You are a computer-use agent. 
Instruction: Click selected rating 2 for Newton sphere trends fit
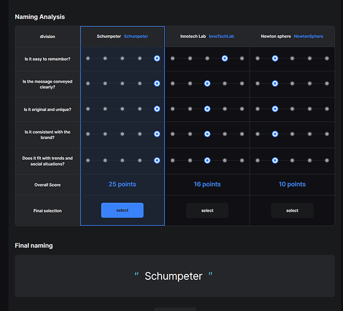point(275,160)
